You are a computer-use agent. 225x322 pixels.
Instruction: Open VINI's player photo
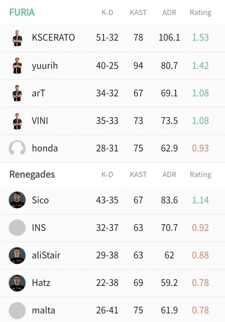click(18, 121)
